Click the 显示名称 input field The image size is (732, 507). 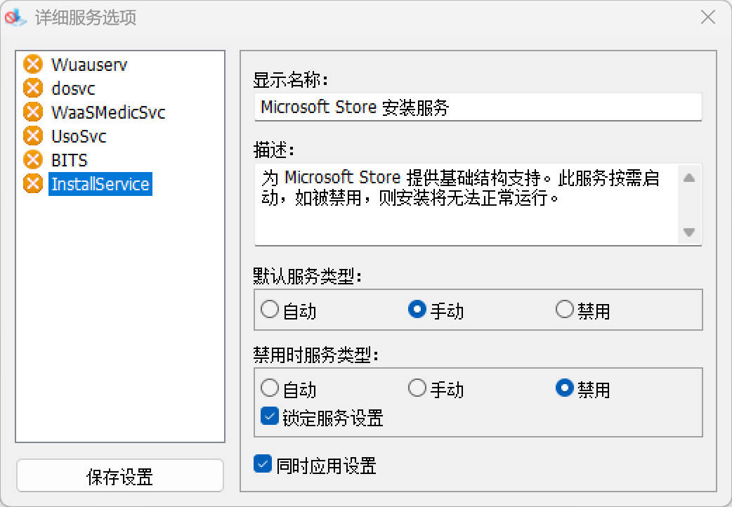coord(478,107)
